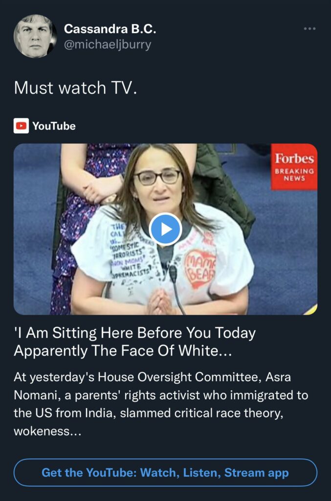Click the red YouTube logo icon

(x=21, y=126)
